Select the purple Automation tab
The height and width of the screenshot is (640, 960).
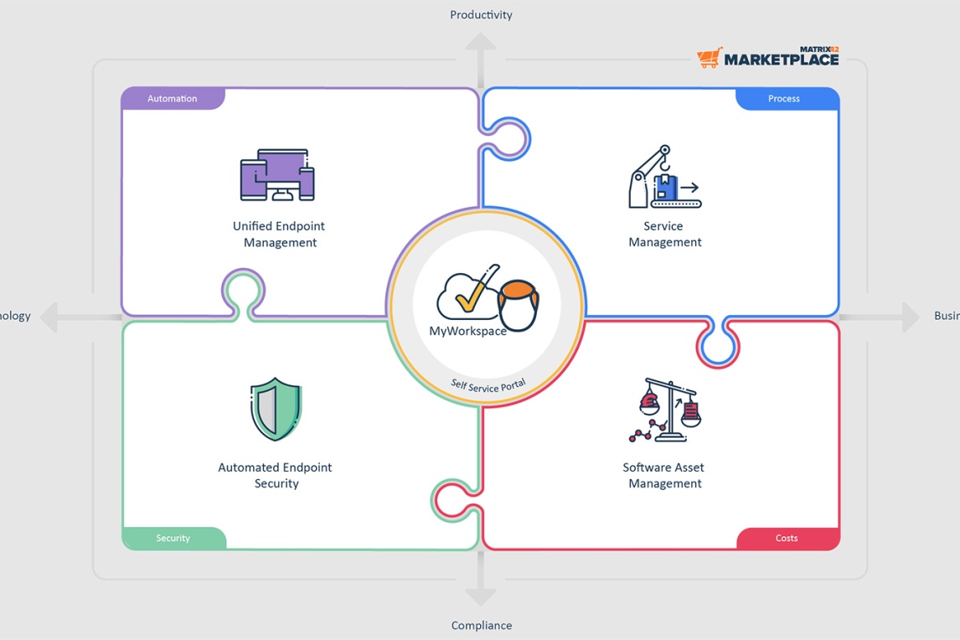pos(173,99)
